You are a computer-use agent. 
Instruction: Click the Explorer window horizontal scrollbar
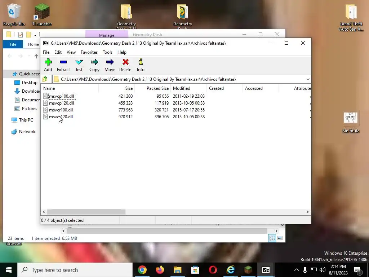[166, 231]
